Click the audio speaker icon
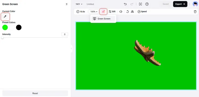Image resolution: width=199 pixels, height=97 pixels. 121,12
